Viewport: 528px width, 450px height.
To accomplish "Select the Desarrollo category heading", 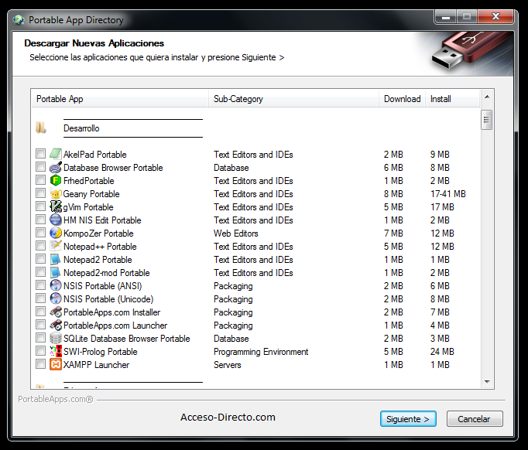I will point(81,128).
